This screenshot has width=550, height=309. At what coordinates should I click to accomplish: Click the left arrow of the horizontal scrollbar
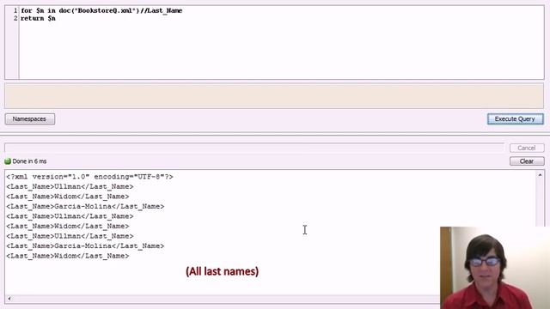click(9, 299)
